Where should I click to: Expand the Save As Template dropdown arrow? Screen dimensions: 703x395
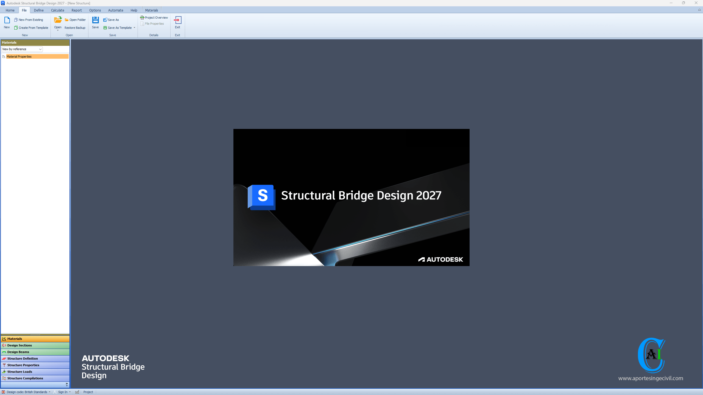click(134, 28)
